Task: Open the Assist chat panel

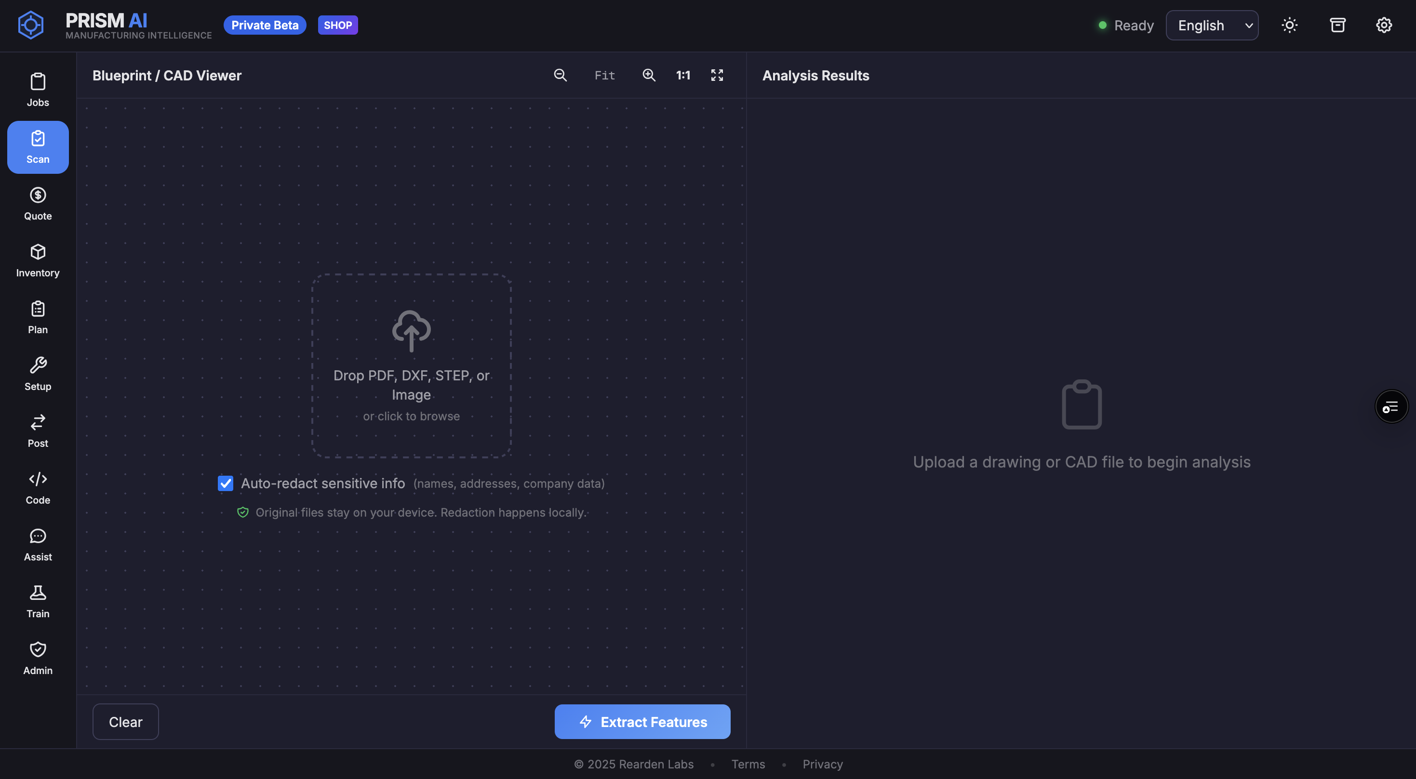Action: click(x=38, y=545)
